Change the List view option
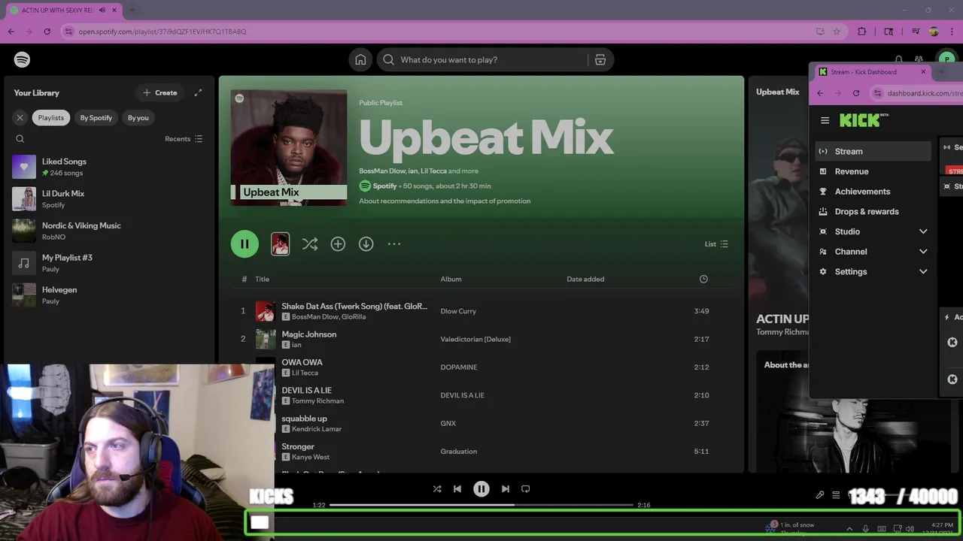 coord(716,243)
